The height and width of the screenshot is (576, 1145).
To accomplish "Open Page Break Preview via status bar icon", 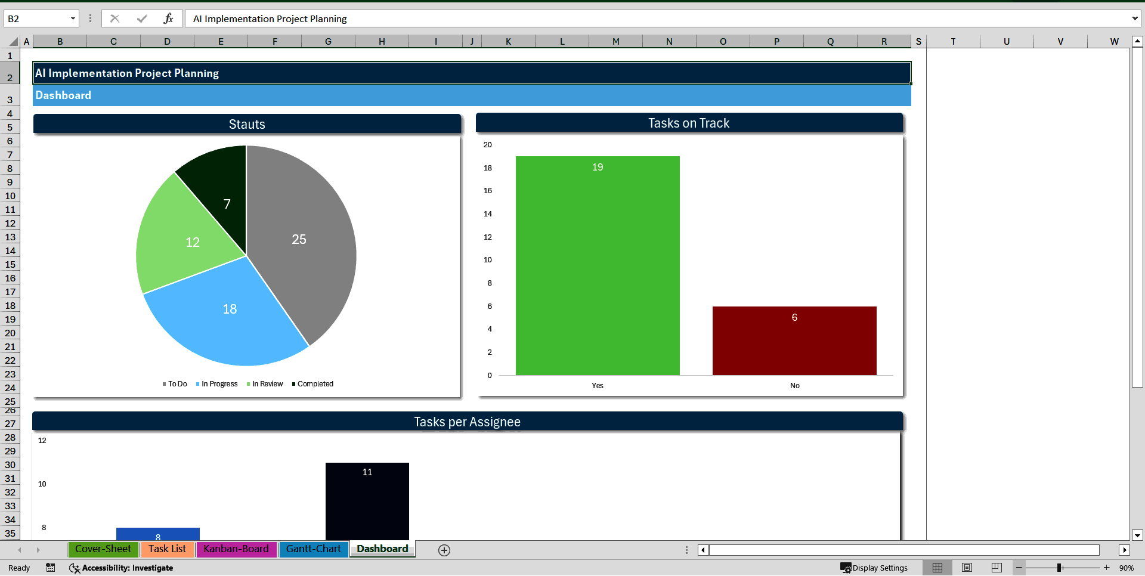I will tap(995, 568).
